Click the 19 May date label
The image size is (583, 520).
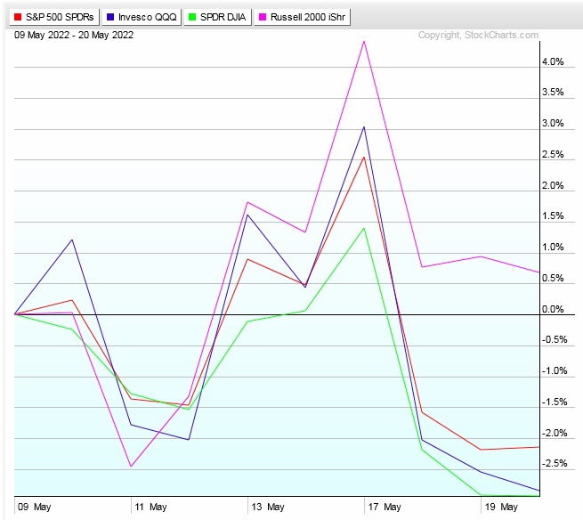click(x=501, y=507)
